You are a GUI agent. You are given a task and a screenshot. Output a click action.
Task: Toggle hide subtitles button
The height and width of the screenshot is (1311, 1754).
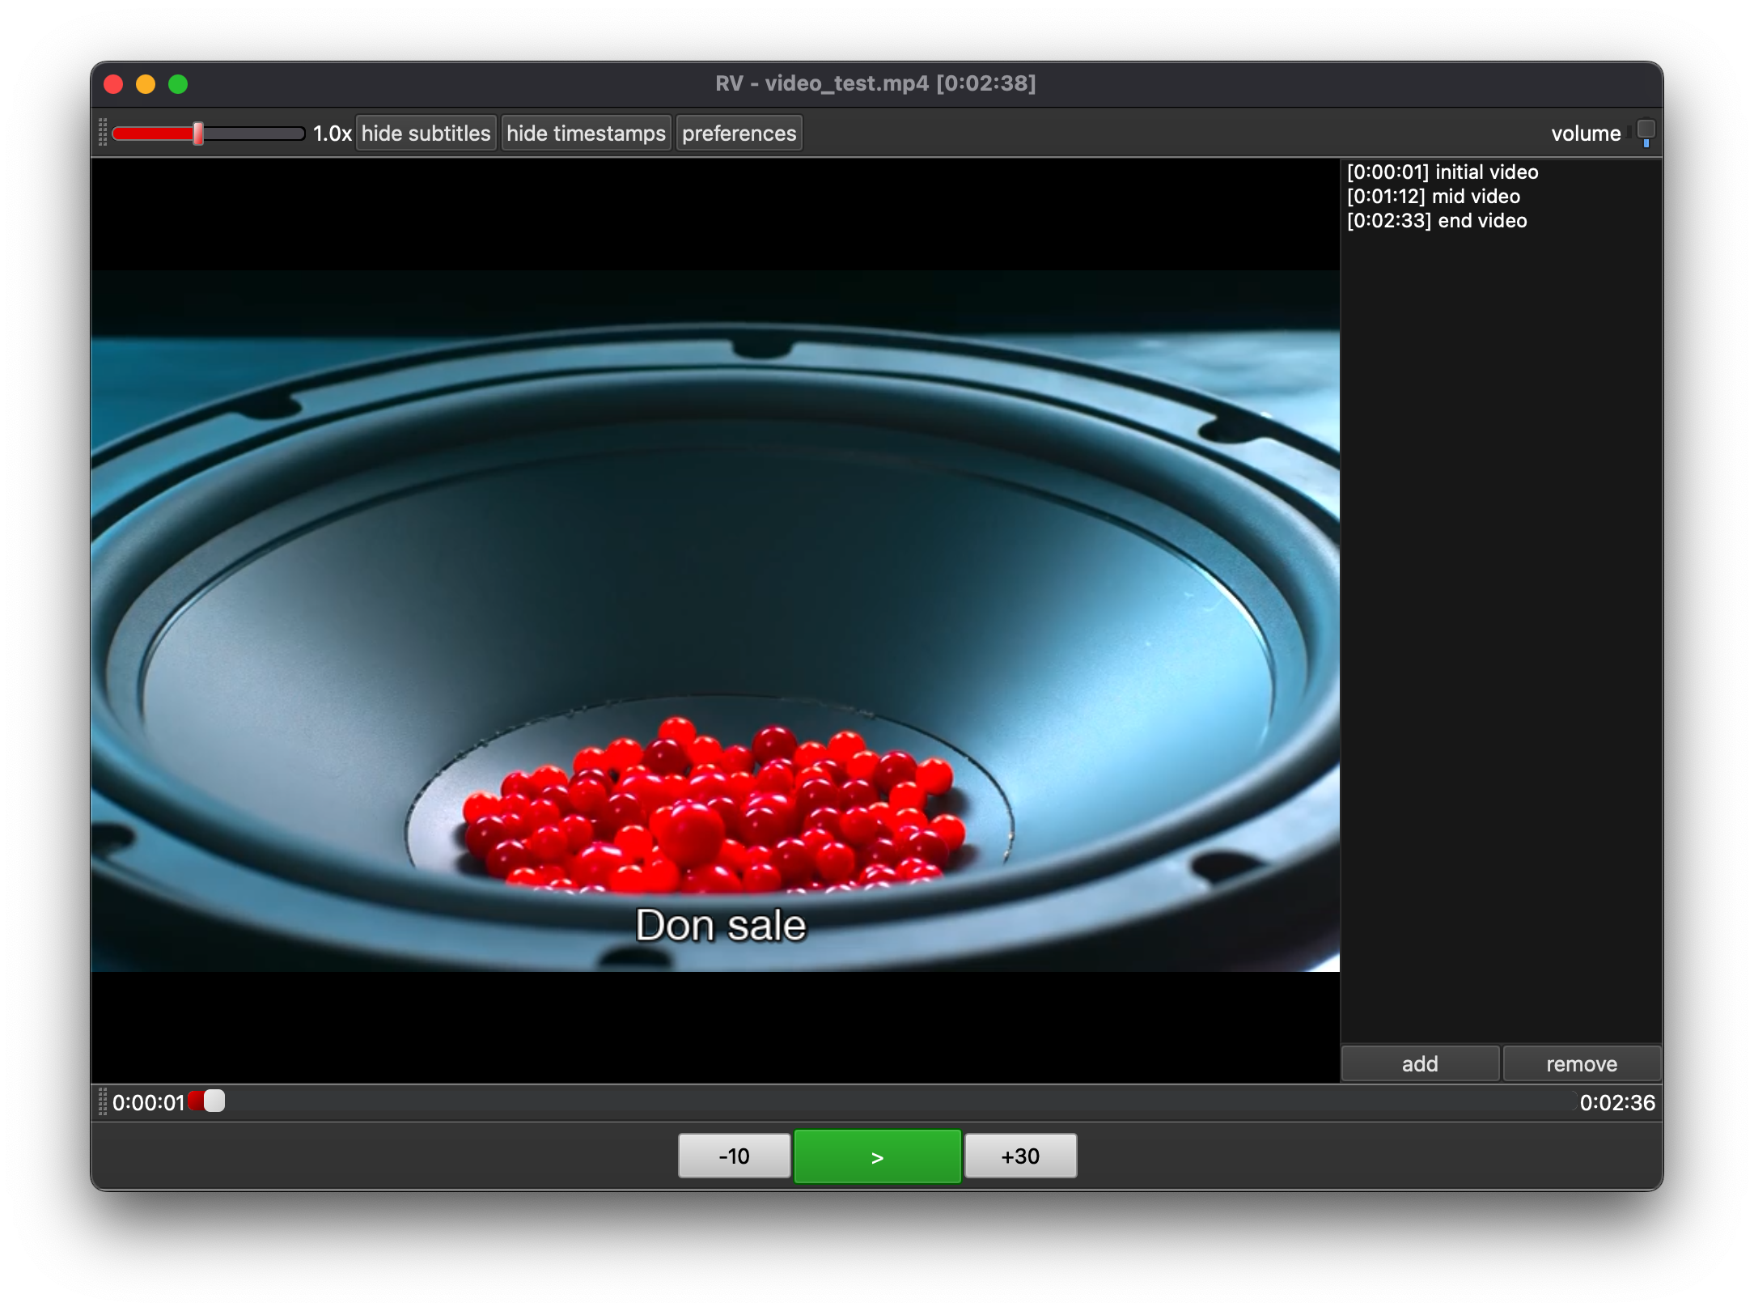(426, 134)
